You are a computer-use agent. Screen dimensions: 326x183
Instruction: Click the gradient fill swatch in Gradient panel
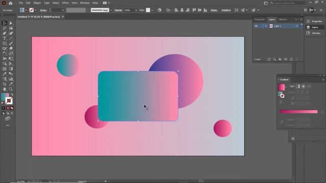[x=281, y=87]
